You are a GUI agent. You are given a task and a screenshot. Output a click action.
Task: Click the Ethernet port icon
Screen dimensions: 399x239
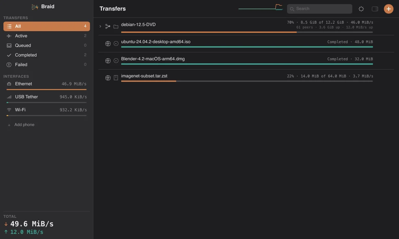coord(9,84)
